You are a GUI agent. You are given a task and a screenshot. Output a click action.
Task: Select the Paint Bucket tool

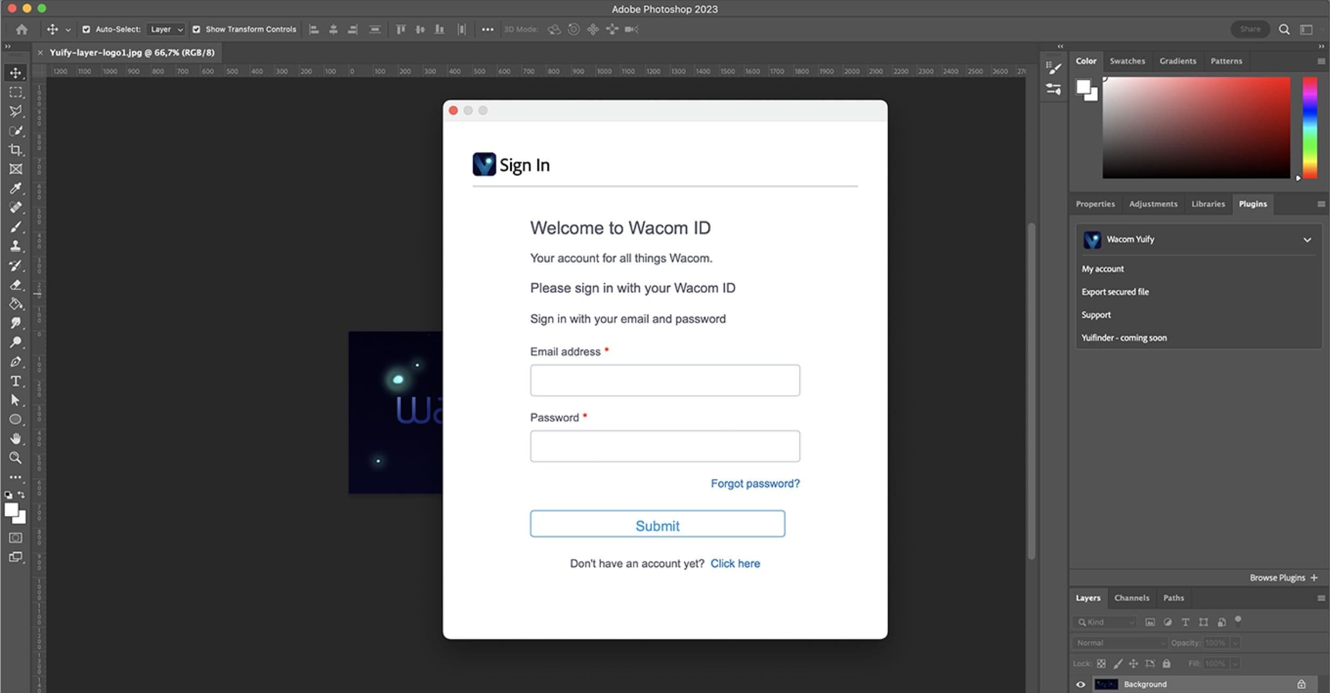(x=16, y=304)
